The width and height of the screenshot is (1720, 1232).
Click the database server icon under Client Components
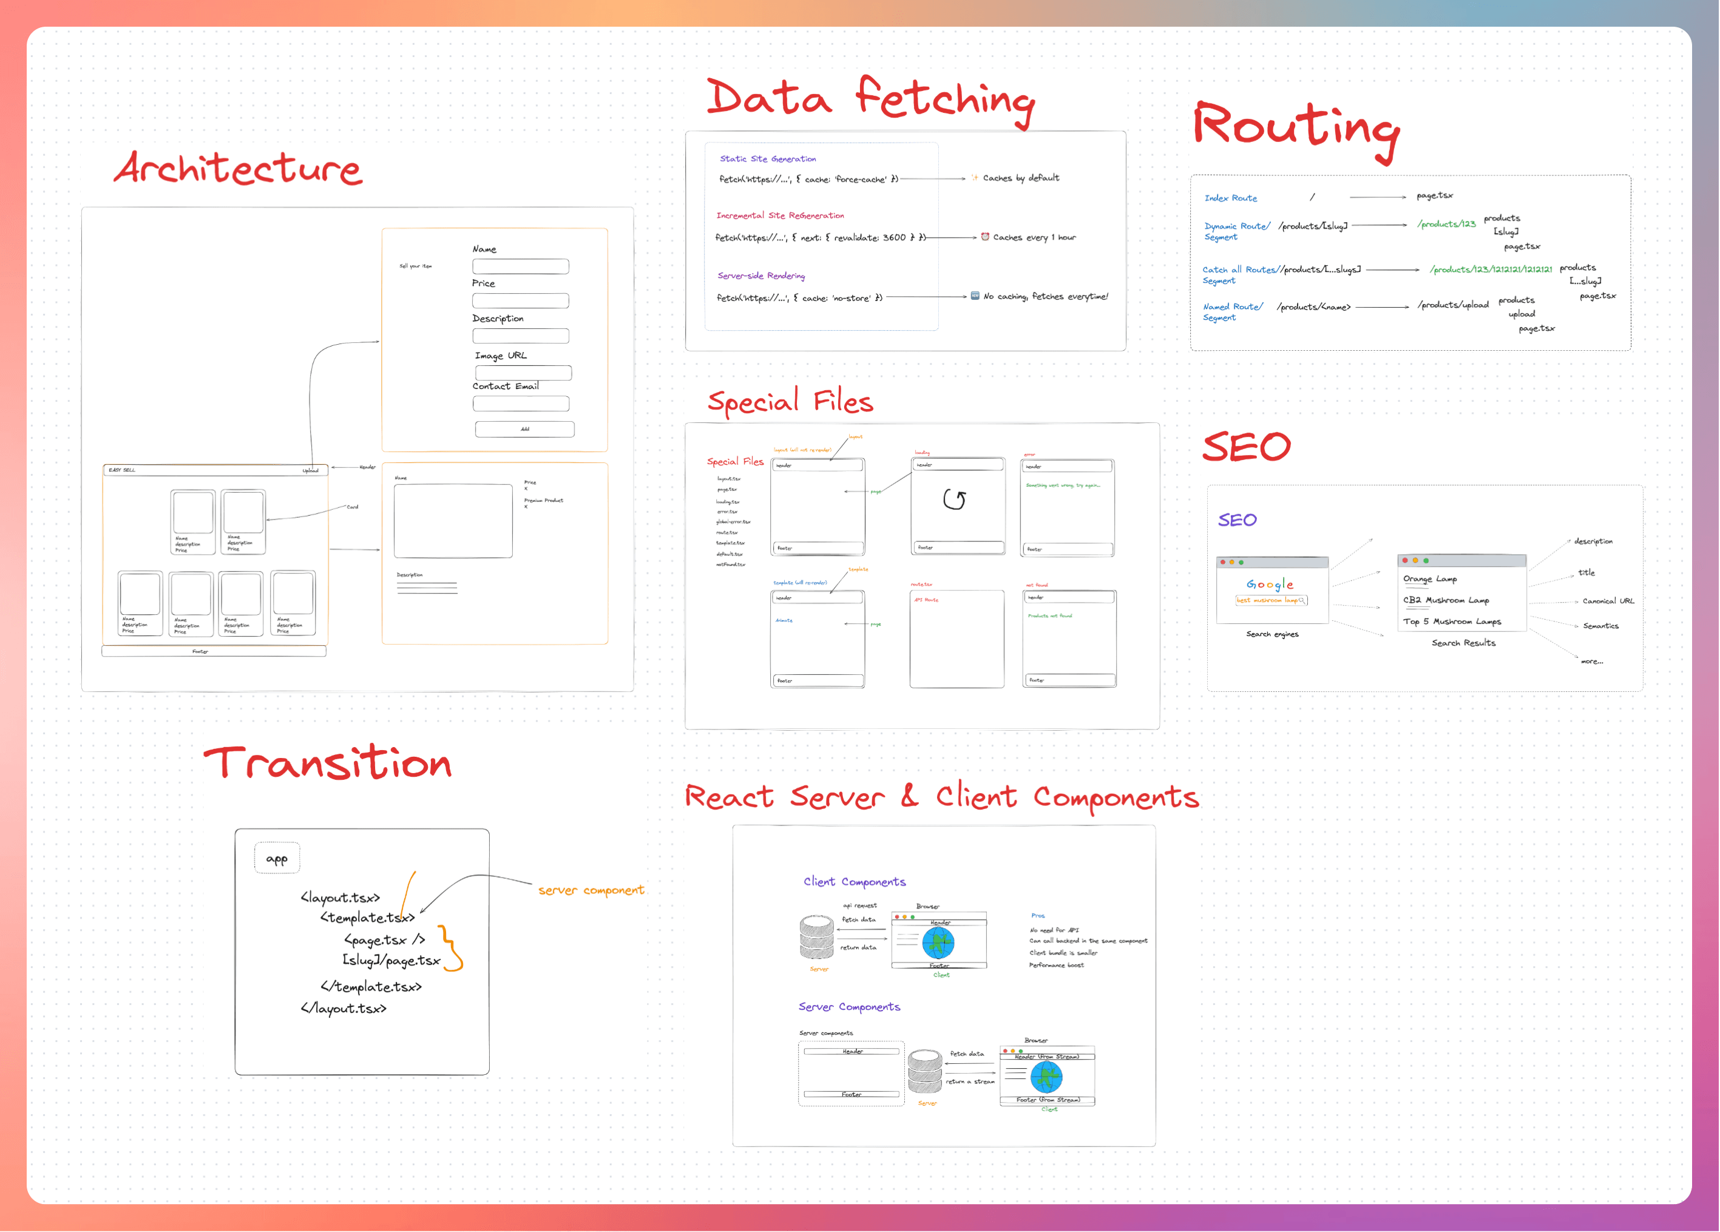point(817,936)
